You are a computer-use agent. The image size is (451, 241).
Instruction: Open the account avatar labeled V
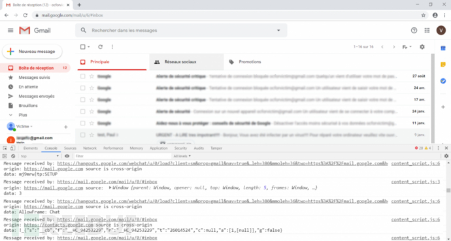441,31
